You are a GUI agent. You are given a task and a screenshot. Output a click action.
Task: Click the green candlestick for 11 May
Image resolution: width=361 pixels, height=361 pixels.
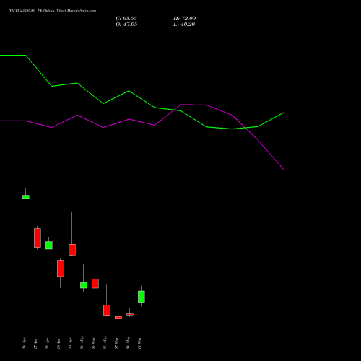click(x=142, y=297)
